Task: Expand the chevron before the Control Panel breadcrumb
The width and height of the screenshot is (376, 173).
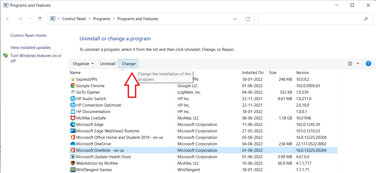Action: pyautogui.click(x=58, y=19)
